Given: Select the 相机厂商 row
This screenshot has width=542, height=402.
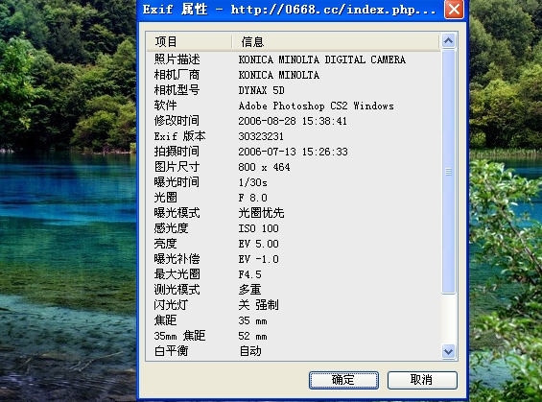Looking at the screenshot, I should (x=294, y=75).
